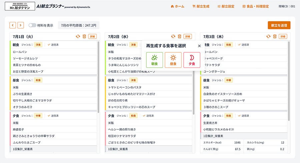This screenshot has width=300, height=163.
Task: Click July 1 column scrollbar
Action: point(98,77)
